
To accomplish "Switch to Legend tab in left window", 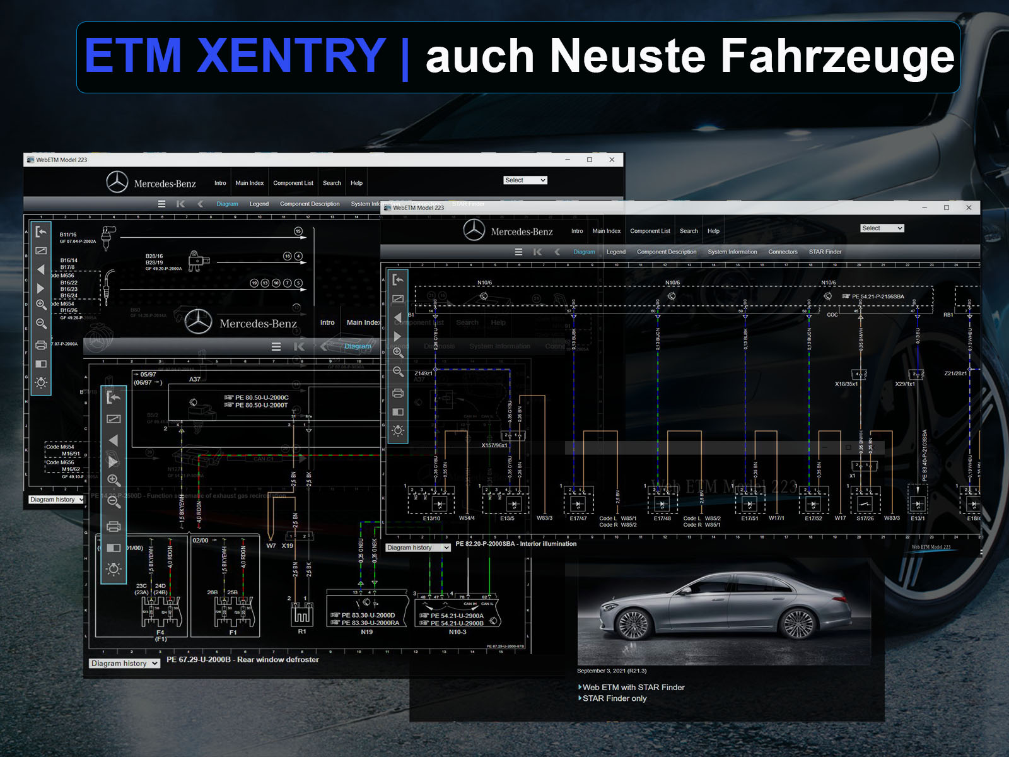I will [259, 204].
